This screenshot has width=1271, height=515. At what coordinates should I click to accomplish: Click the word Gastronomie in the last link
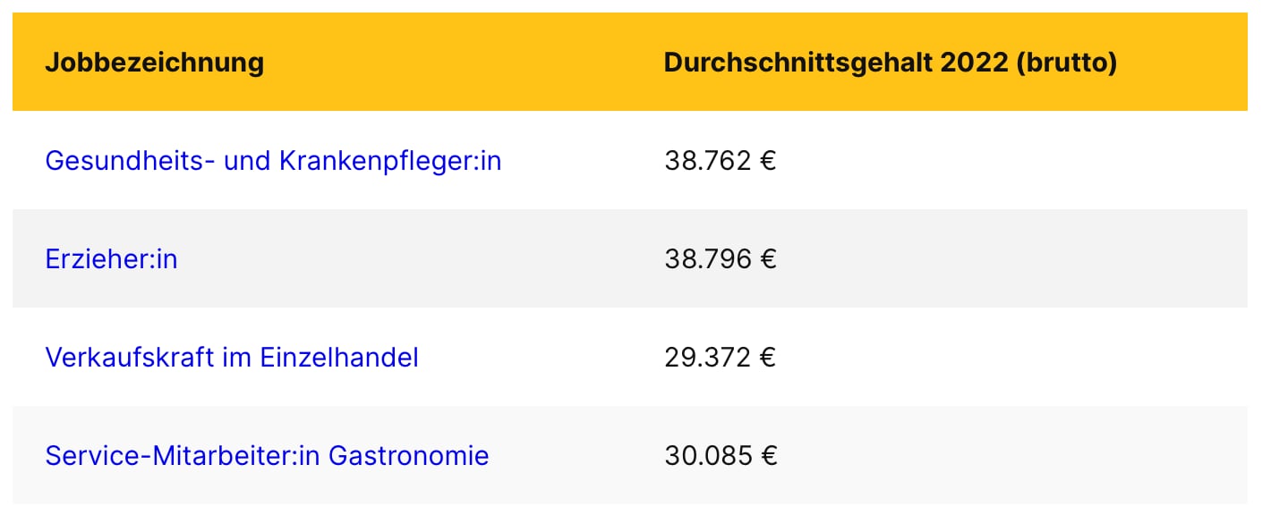click(409, 456)
